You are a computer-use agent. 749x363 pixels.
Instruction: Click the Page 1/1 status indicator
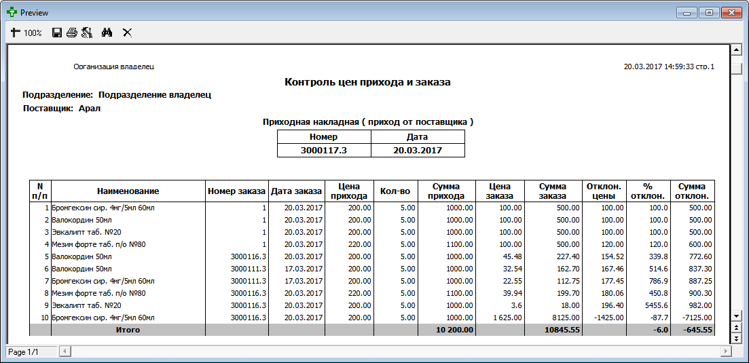click(23, 352)
